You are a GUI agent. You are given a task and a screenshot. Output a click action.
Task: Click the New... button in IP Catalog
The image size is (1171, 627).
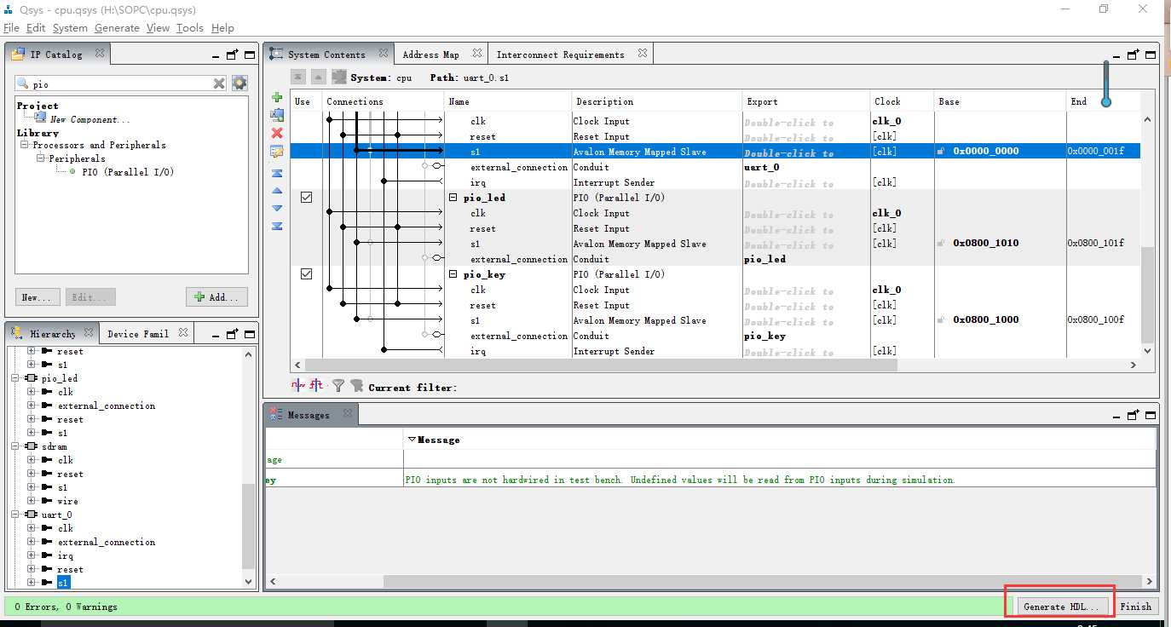[37, 297]
